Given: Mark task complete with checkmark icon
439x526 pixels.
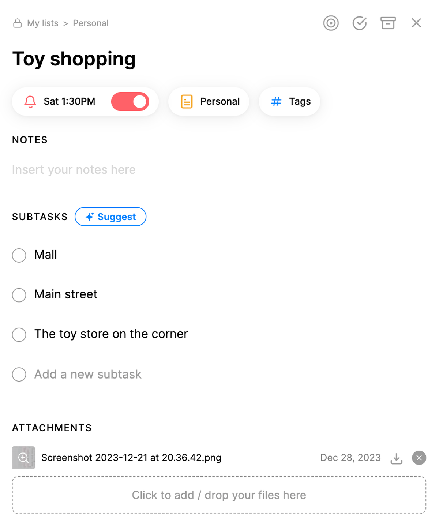Looking at the screenshot, I should (x=360, y=23).
